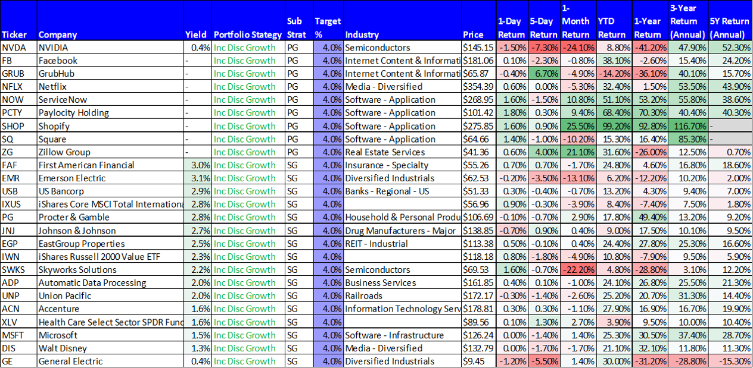Click the NFLX ticker cell

pos(19,87)
